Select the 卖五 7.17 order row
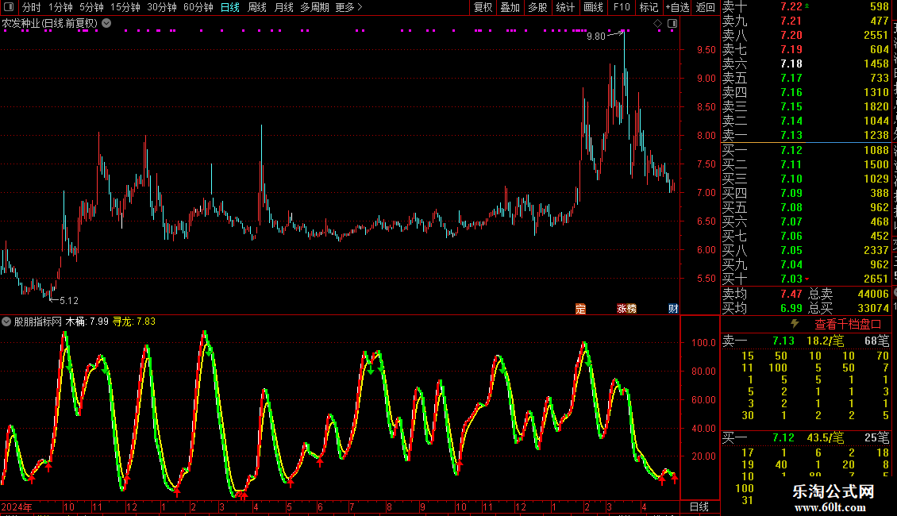 tap(807, 78)
